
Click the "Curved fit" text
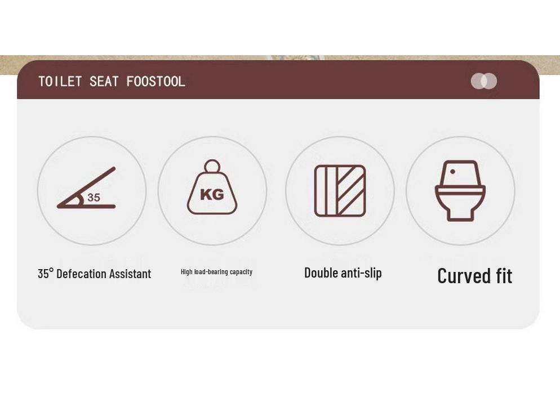(474, 276)
